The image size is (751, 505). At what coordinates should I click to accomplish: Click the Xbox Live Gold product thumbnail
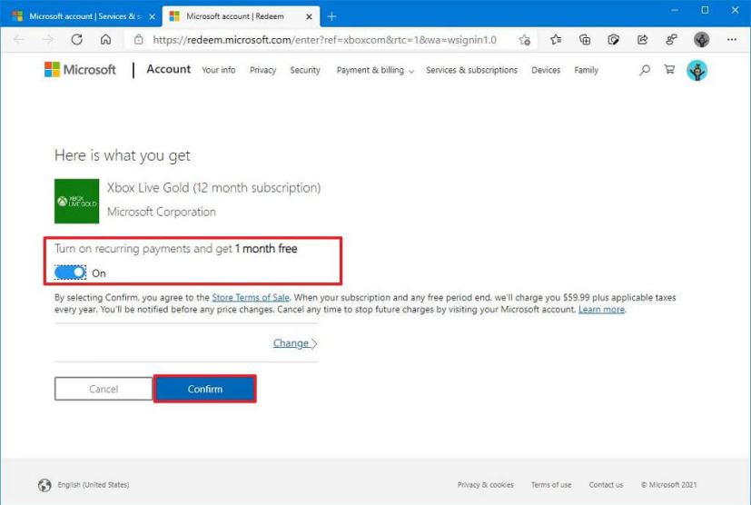tap(76, 202)
